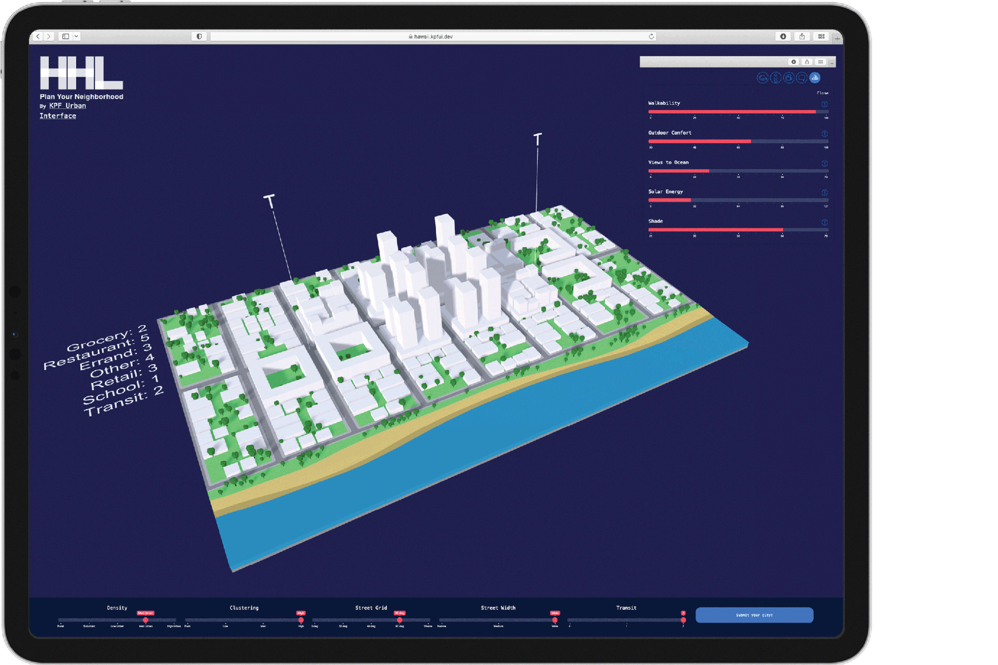The width and height of the screenshot is (998, 665).
Task: Expand the sidebar dropdown chevron
Action: tap(76, 36)
